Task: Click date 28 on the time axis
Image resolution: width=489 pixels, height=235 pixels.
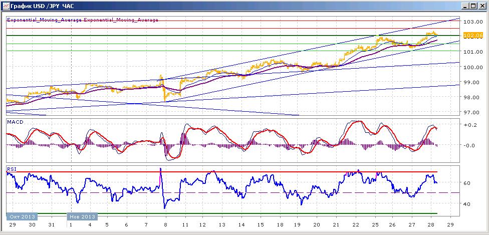Action: [x=431, y=224]
